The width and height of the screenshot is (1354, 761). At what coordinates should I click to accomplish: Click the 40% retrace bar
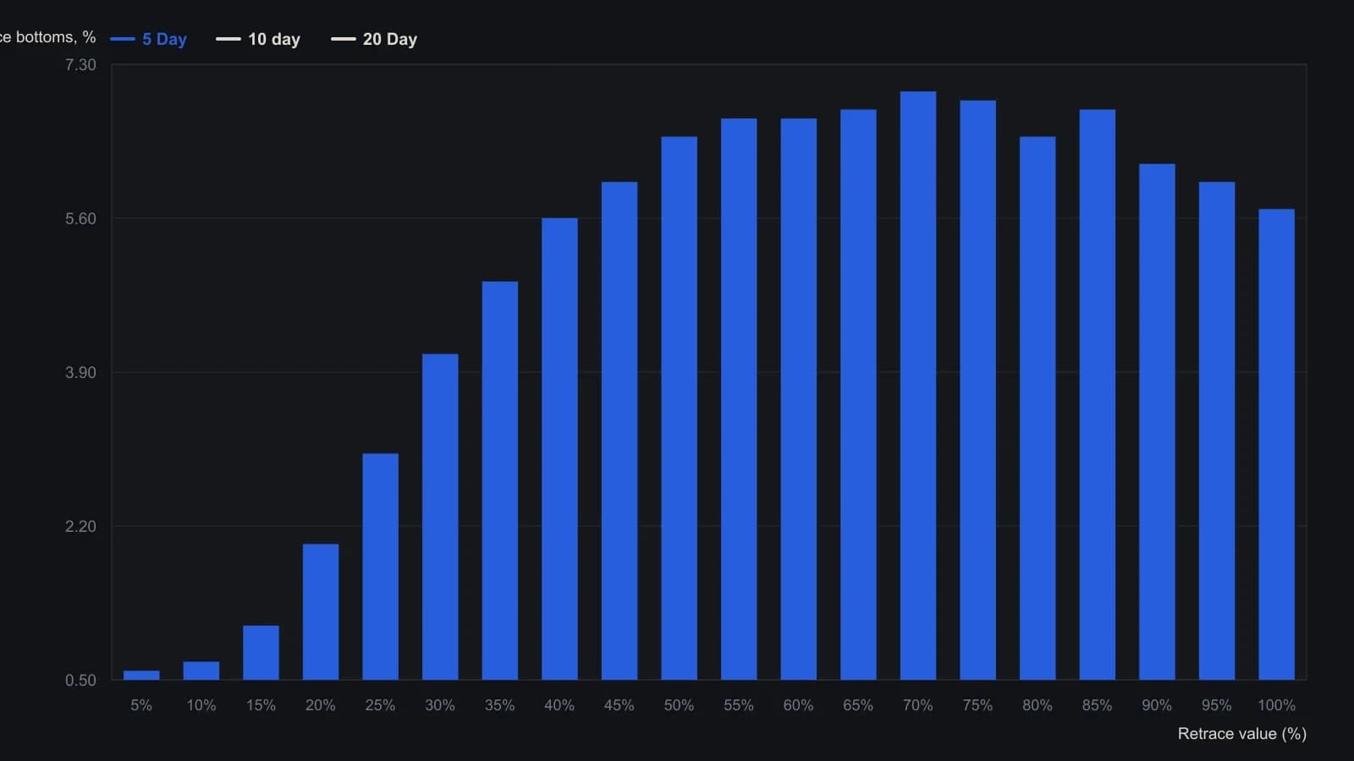tap(559, 449)
